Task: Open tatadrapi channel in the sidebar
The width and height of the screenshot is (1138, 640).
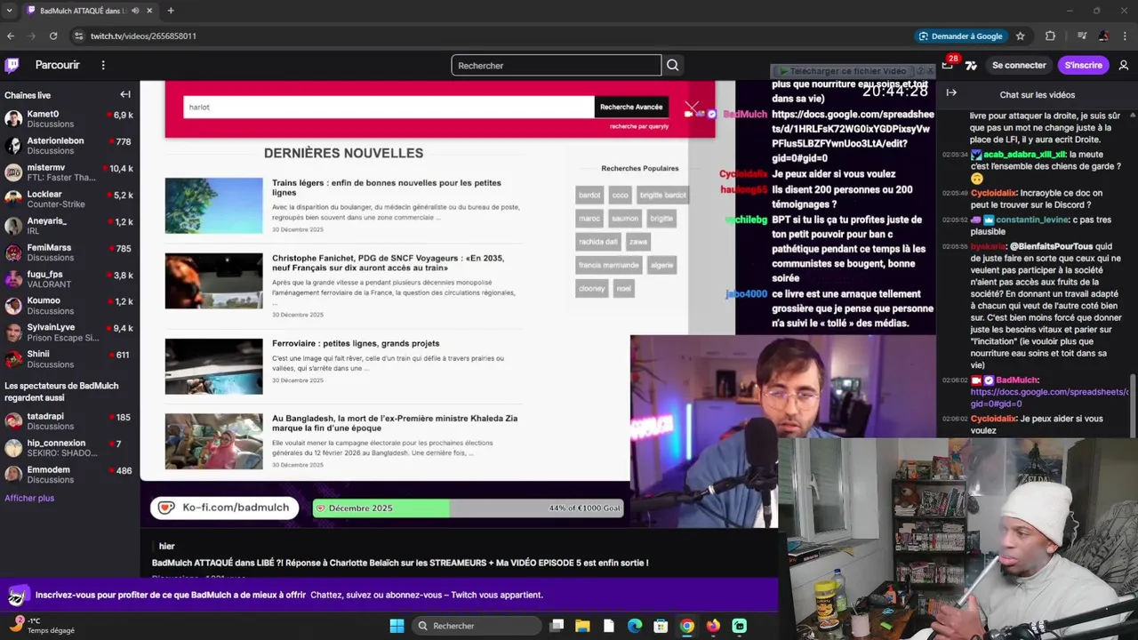Action: click(x=69, y=421)
